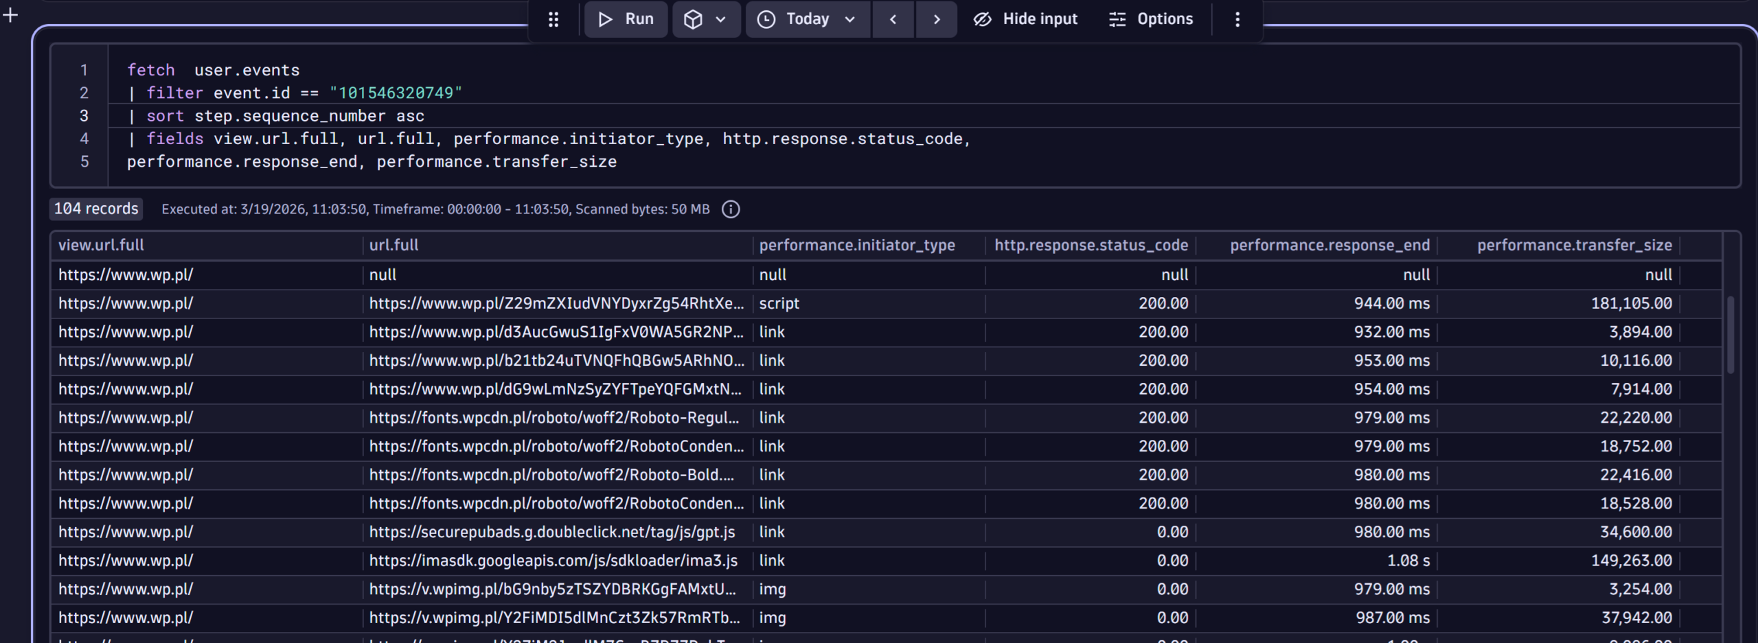Click the 104 records badge
Screen dimensions: 1758x643
95,209
